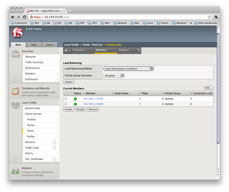Open the Load Balancing Method dropdown
229x192 pixels.
pos(129,68)
